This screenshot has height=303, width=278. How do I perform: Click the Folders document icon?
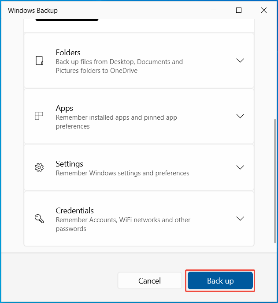pos(39,61)
